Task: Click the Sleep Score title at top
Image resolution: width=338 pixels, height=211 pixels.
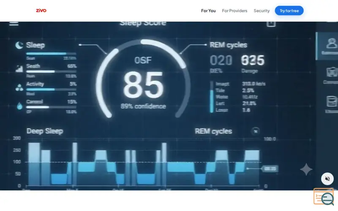Action: (143, 23)
